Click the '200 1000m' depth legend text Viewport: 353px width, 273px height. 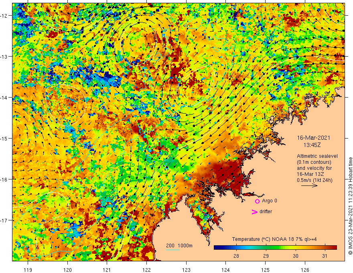click(x=179, y=246)
